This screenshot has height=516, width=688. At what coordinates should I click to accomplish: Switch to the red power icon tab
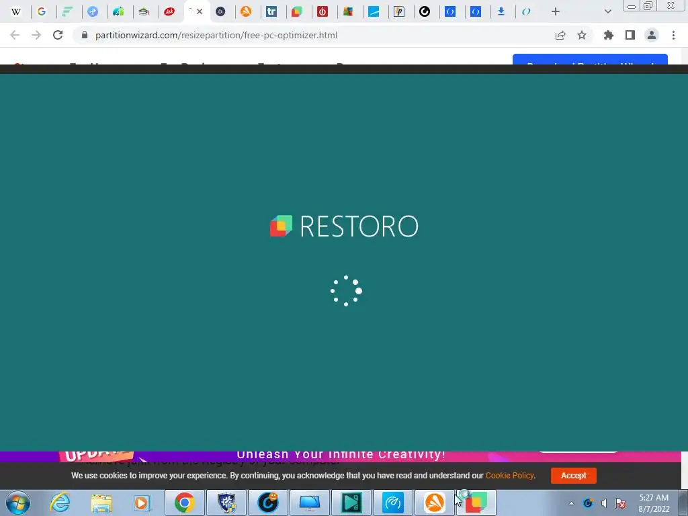(322, 12)
